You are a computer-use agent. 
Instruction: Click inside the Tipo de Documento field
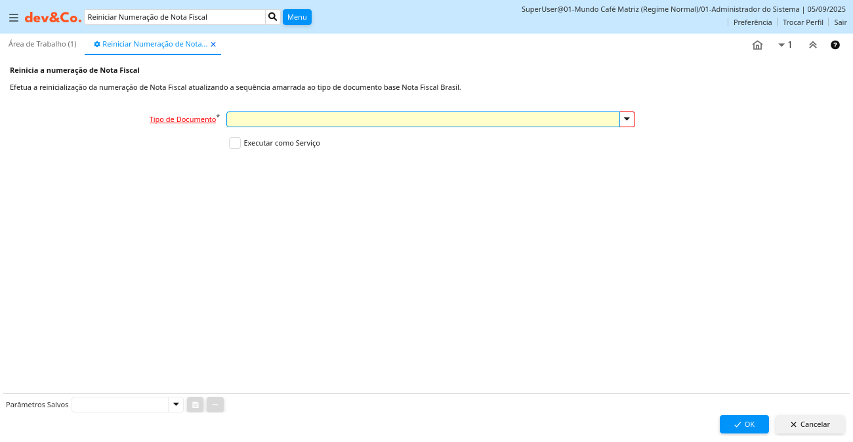tap(423, 119)
